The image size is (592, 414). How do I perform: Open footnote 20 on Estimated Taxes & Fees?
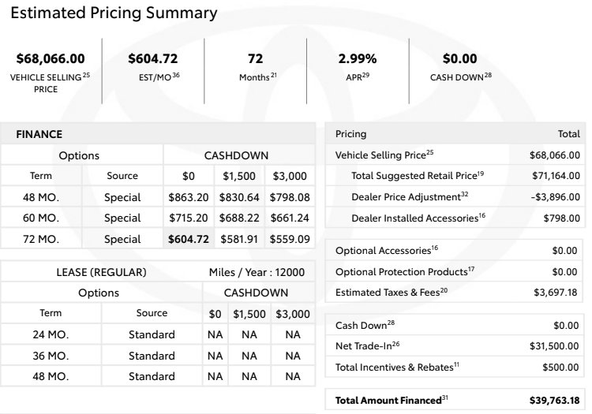(444, 290)
